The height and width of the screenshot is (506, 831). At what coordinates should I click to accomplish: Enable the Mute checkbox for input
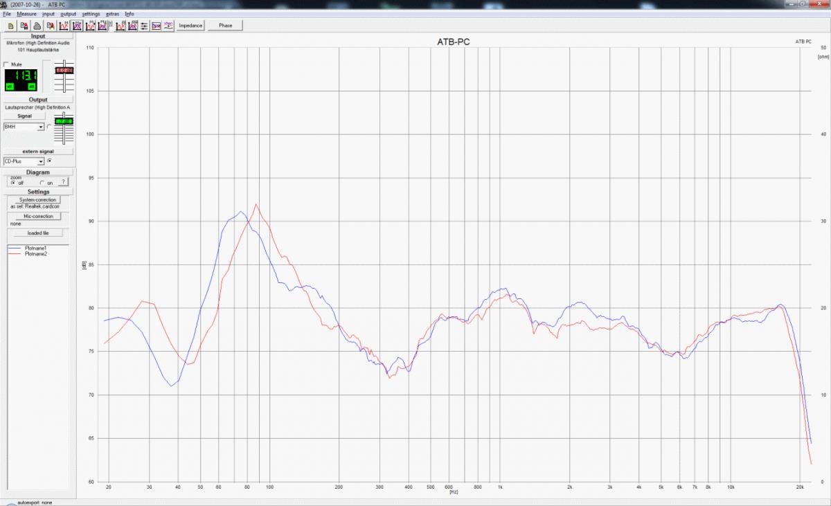click(7, 64)
